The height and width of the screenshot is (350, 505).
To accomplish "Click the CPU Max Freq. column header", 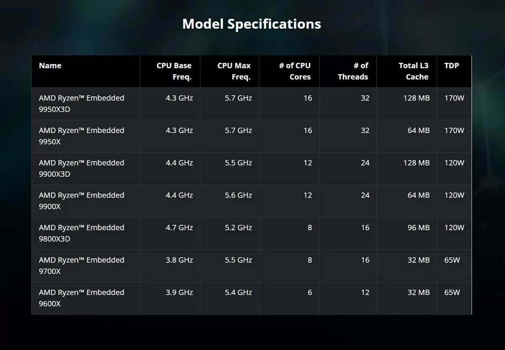I will click(234, 71).
